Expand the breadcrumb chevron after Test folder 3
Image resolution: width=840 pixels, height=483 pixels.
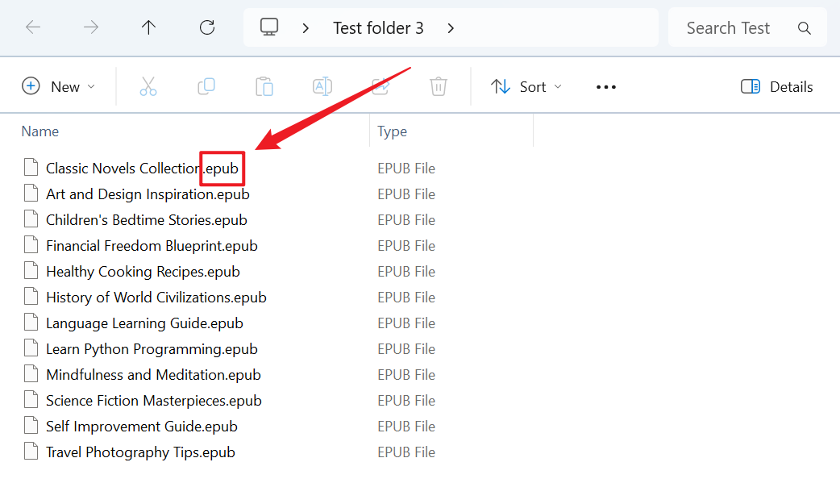point(451,27)
